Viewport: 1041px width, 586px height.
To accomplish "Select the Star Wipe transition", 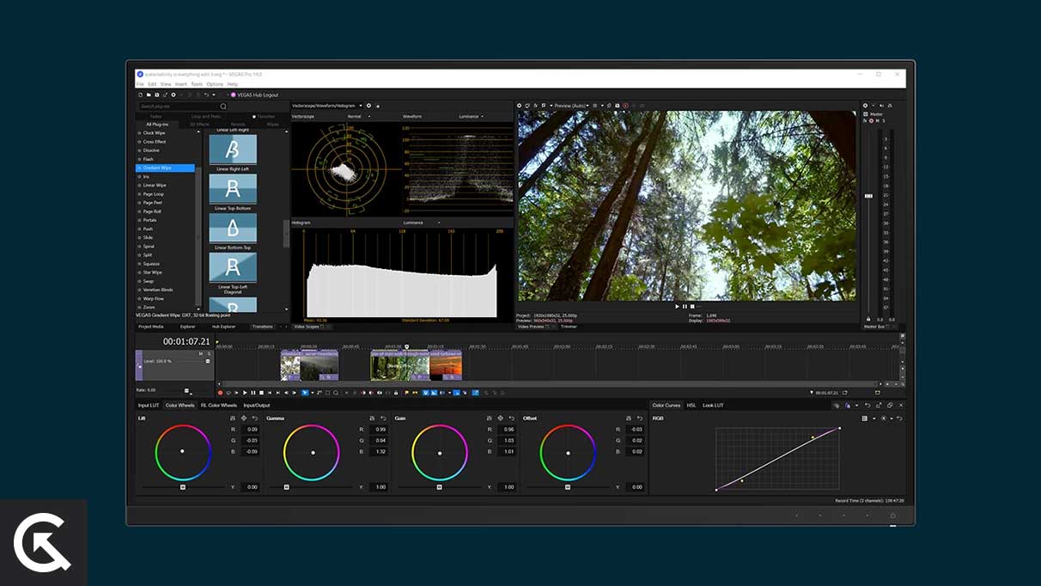I will tap(153, 272).
